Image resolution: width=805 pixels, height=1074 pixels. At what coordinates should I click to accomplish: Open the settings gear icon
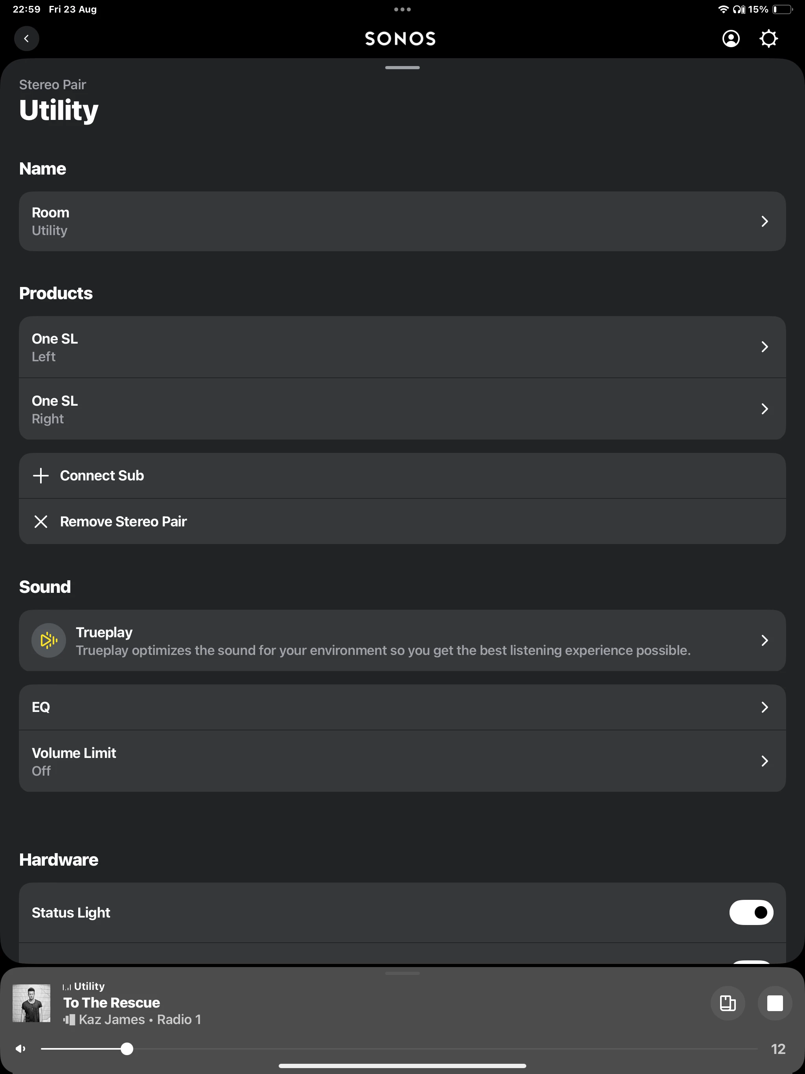pos(768,39)
